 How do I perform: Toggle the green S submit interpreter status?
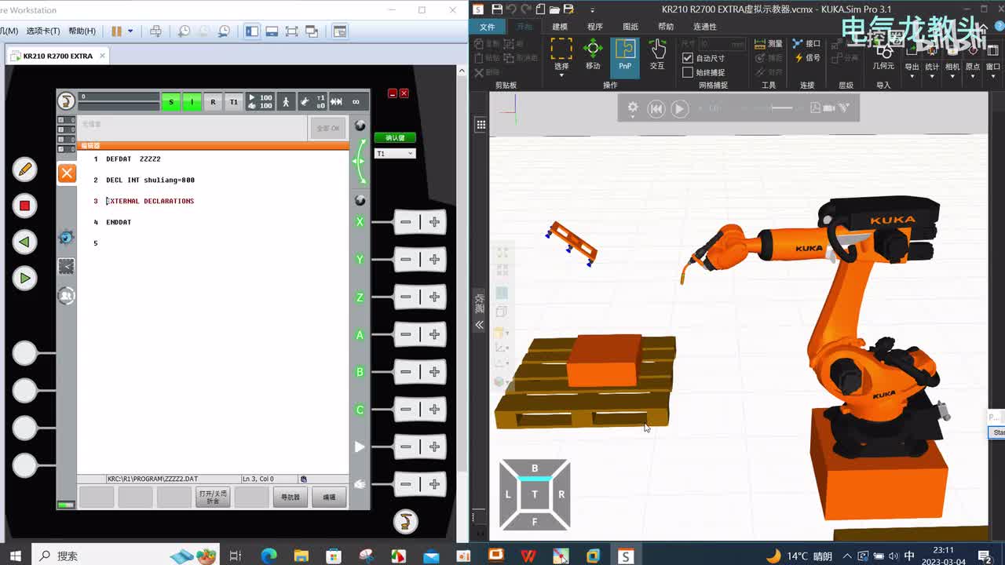pyautogui.click(x=171, y=101)
